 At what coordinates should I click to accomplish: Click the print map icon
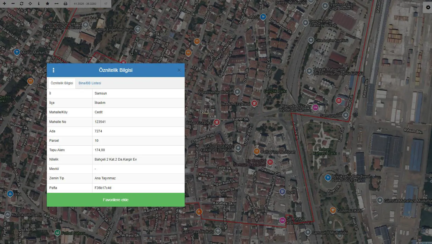[65, 4]
